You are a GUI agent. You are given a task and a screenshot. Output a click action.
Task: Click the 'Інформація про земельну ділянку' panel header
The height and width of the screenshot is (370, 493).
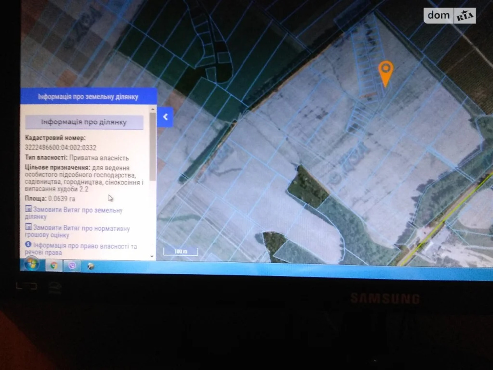(88, 97)
